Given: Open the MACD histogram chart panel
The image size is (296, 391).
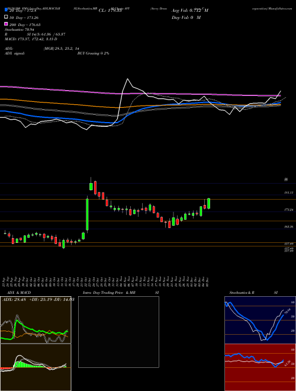Looking at the screenshot, I should [36, 367].
